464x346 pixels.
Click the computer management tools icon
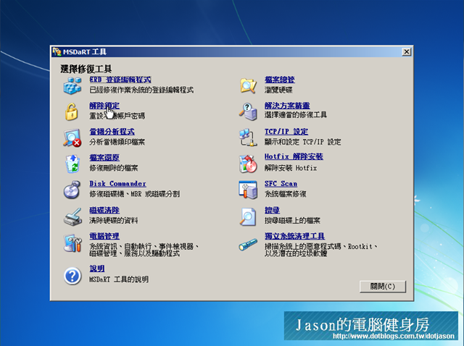click(72, 243)
